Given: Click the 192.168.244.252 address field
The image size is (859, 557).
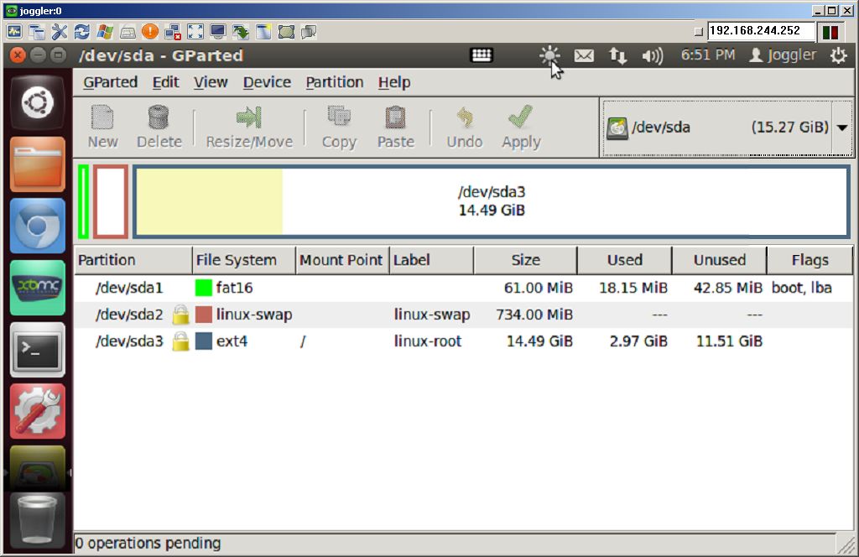Looking at the screenshot, I should point(760,31).
